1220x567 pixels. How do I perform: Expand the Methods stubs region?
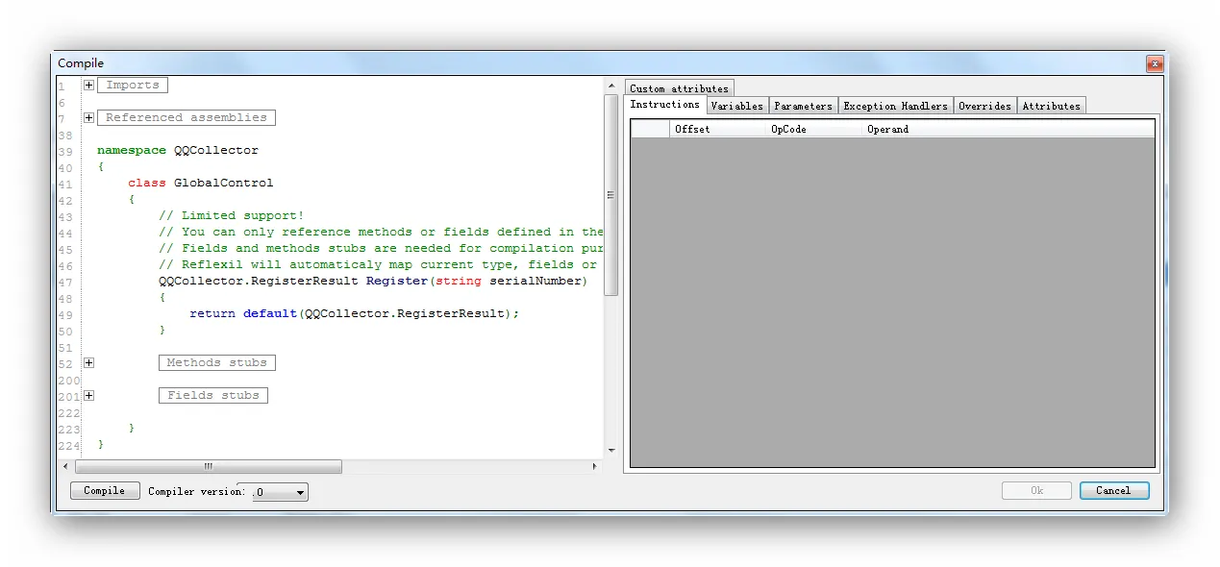pyautogui.click(x=88, y=362)
